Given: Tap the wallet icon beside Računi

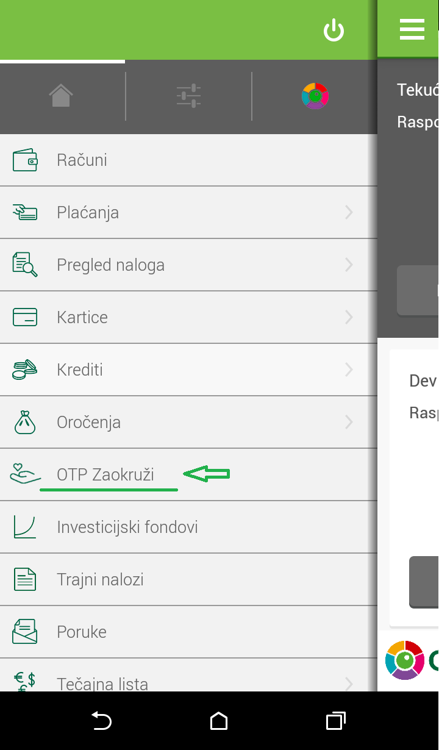Looking at the screenshot, I should click(25, 160).
